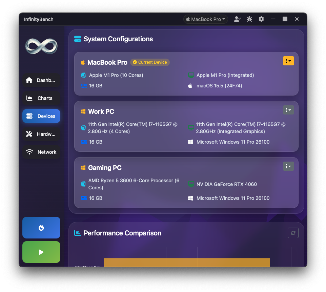Start benchmark with the green play button

pyautogui.click(x=41, y=252)
